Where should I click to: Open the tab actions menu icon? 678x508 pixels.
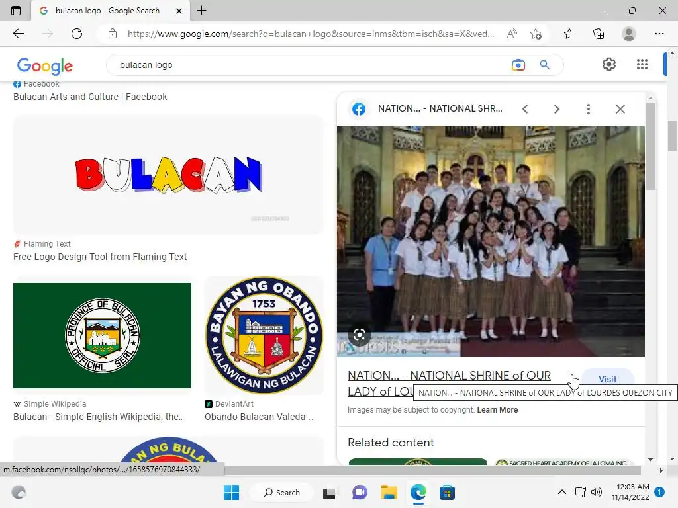[x=16, y=11]
